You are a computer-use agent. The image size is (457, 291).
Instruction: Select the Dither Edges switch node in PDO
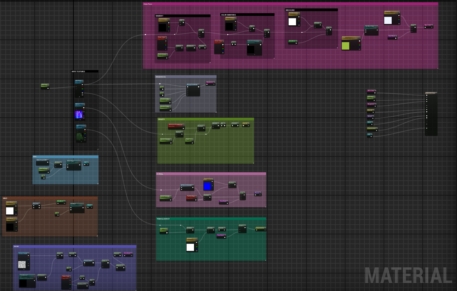[74, 165]
